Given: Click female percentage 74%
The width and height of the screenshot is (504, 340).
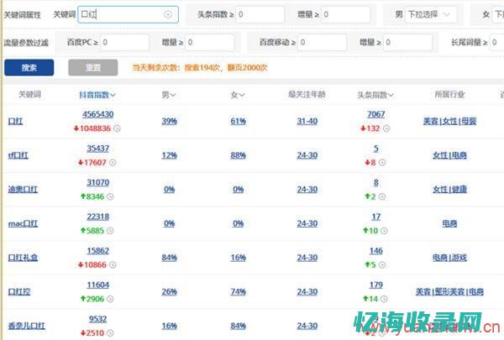Looking at the screenshot, I should pos(239,291).
